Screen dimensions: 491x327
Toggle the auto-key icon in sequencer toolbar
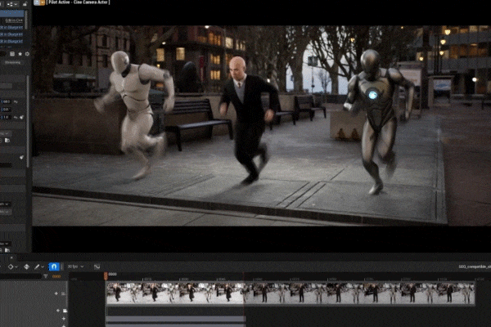click(x=27, y=267)
